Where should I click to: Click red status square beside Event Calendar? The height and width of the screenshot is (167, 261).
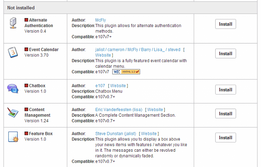pyautogui.click(x=27, y=49)
